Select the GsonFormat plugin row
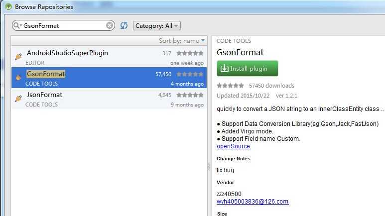Screen dimensions: 385x216 (109, 78)
